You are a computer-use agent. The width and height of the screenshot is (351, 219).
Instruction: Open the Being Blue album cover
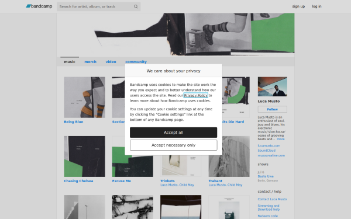coord(84,98)
